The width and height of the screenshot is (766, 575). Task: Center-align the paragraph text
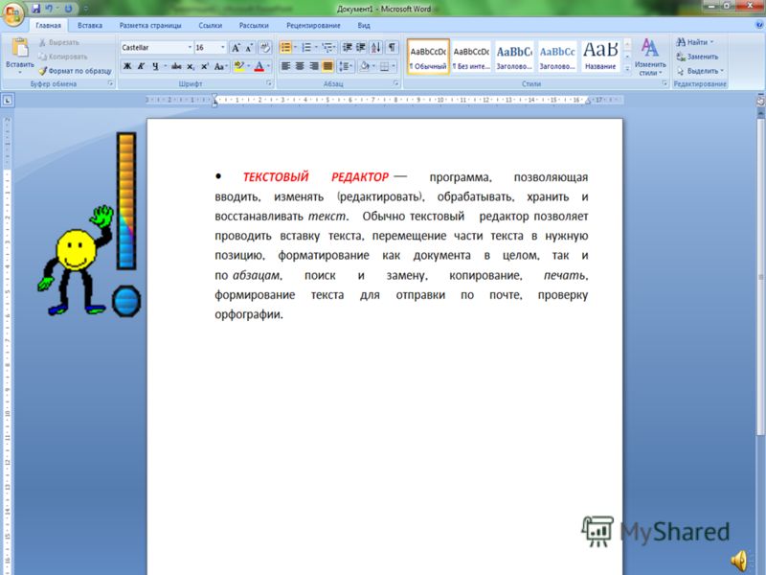pyautogui.click(x=300, y=66)
